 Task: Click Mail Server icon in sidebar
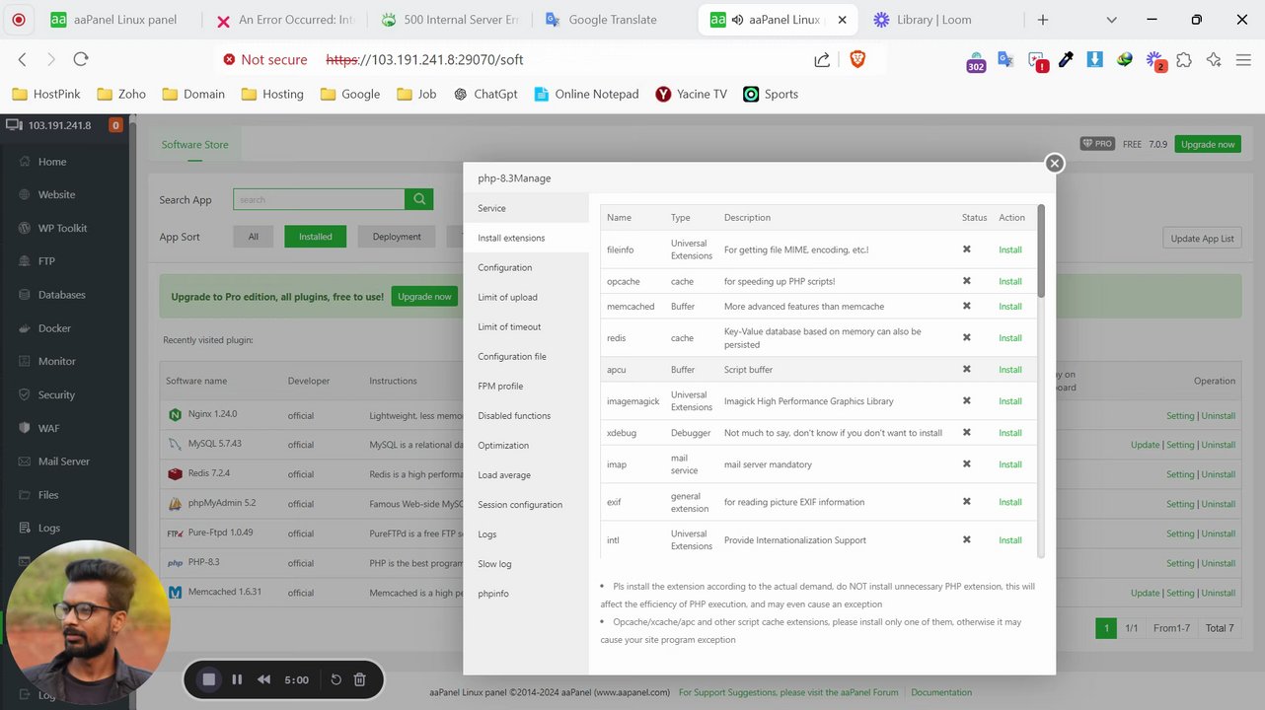tap(25, 461)
